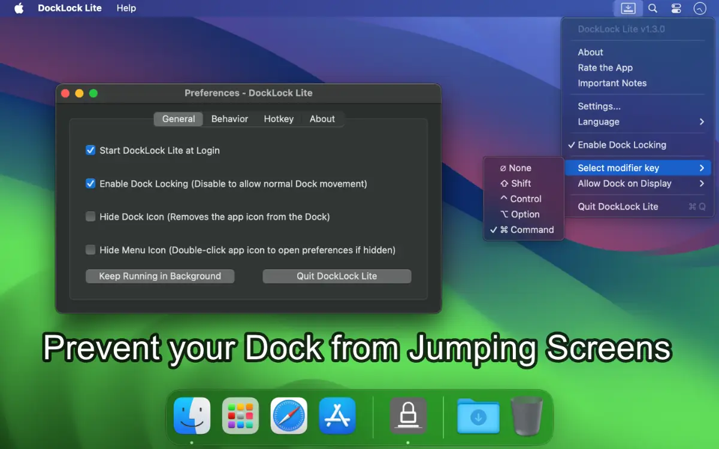
Task: Disable the Enable Dock Locking checkbox
Action: pos(90,184)
